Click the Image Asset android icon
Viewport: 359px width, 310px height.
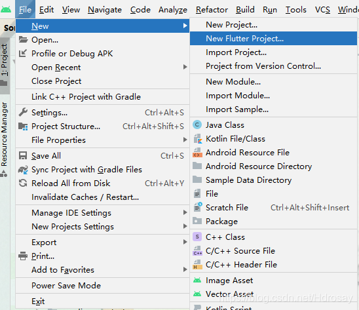[x=197, y=280]
